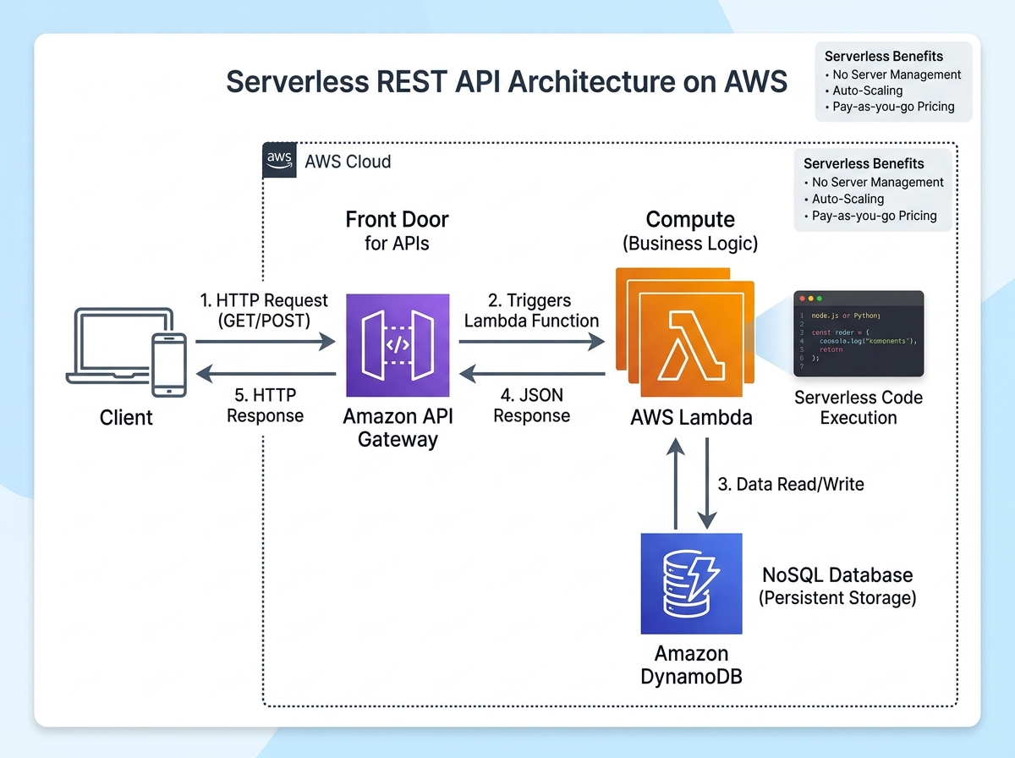The height and width of the screenshot is (758, 1015).
Task: Click the 'AWS Cloud' label
Action: tap(348, 161)
